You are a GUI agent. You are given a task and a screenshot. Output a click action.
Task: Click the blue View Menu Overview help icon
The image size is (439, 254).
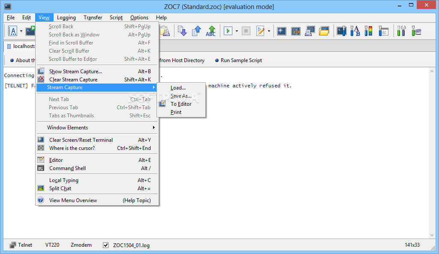41,200
